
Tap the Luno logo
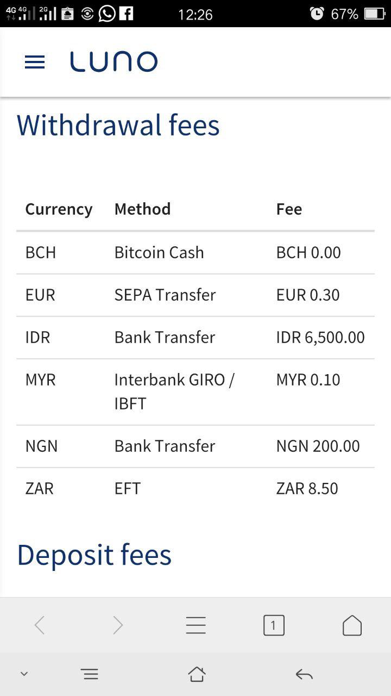tap(114, 62)
